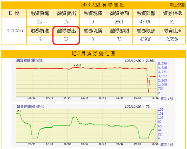Image resolution: width=187 pixels, height=149 pixels.
Task: Click the 754 axis label
Action: 161,89
